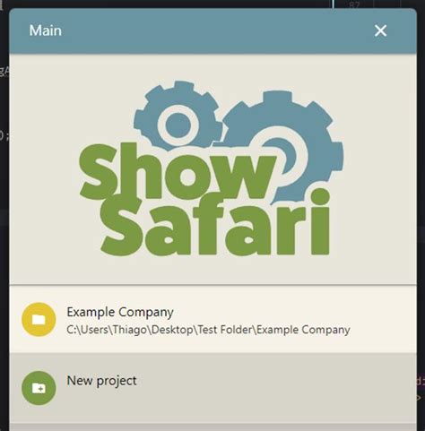Click the small blue gear in the logo
Screen dimensions: 425x431
[x=178, y=115]
